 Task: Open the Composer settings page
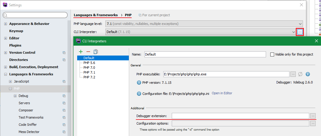[26, 110]
